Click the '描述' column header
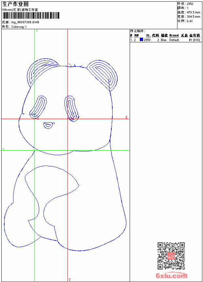 [164, 35]
